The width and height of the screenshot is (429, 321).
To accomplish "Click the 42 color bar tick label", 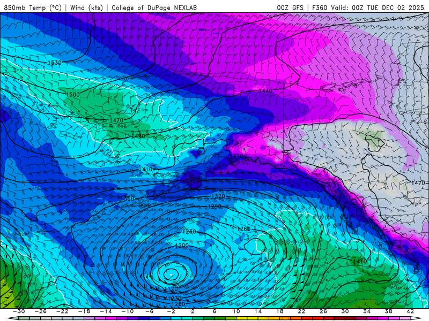I will [410, 311].
